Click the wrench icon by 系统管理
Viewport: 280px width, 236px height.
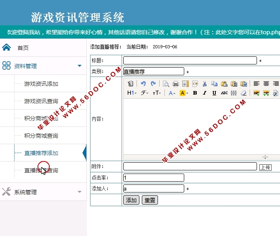[6, 192]
